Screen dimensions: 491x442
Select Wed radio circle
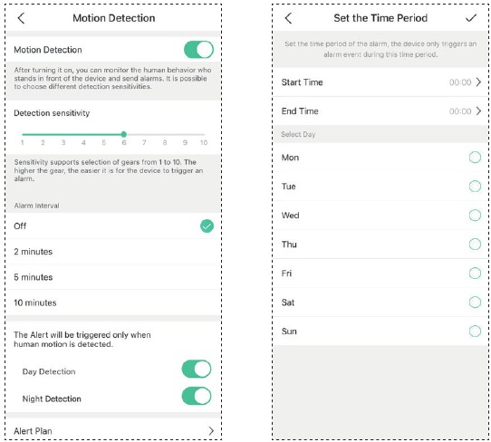[x=475, y=216]
